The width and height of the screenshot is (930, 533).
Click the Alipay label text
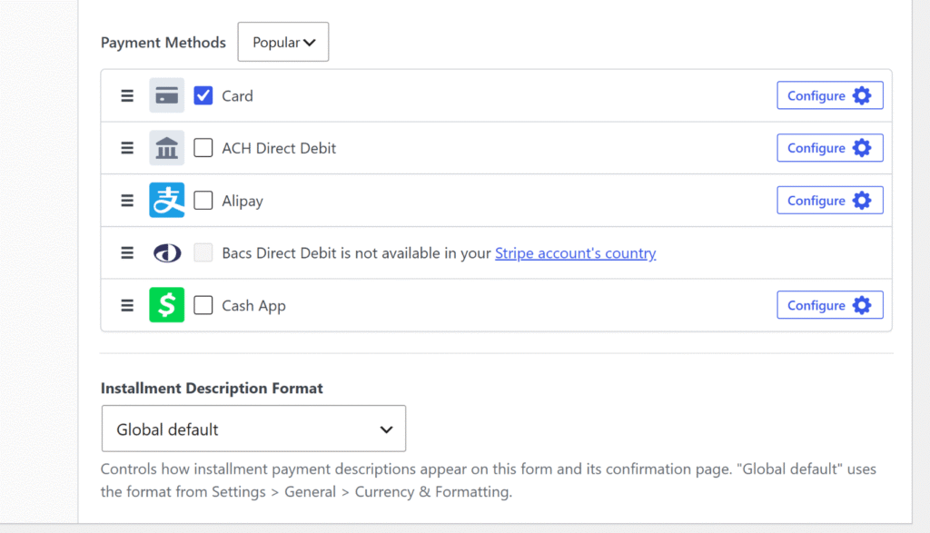242,201
